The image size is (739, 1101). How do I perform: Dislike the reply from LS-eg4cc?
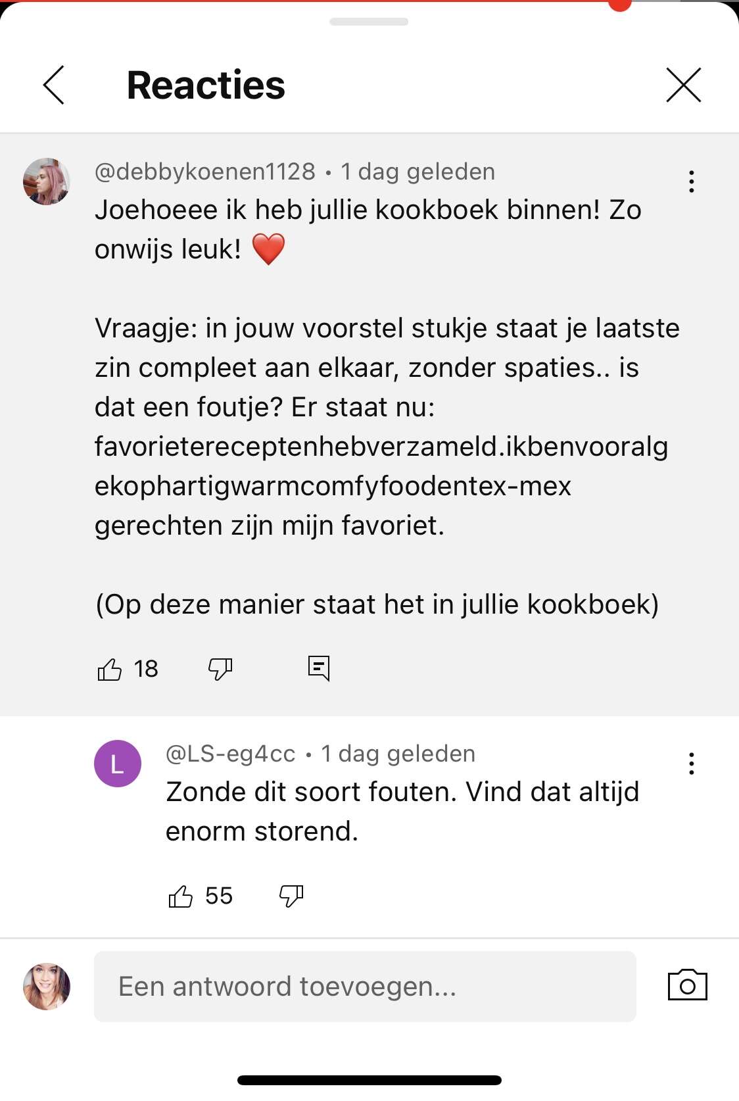click(291, 896)
